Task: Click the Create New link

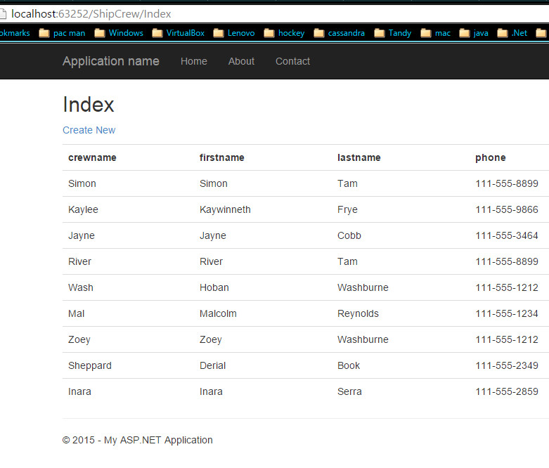Action: (89, 130)
